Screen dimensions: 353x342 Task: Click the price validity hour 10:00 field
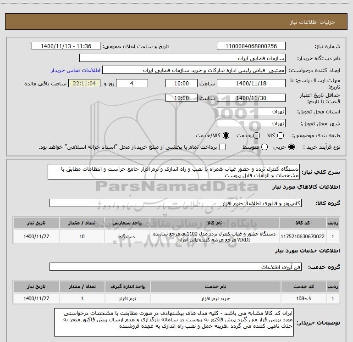pos(182,98)
